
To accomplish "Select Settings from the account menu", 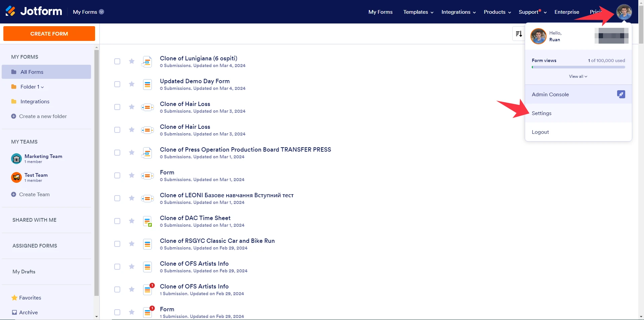I will tap(542, 113).
